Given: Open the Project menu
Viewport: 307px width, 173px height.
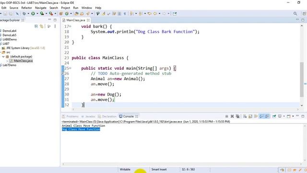Looking at the screenshot, I should (x=65, y=8).
